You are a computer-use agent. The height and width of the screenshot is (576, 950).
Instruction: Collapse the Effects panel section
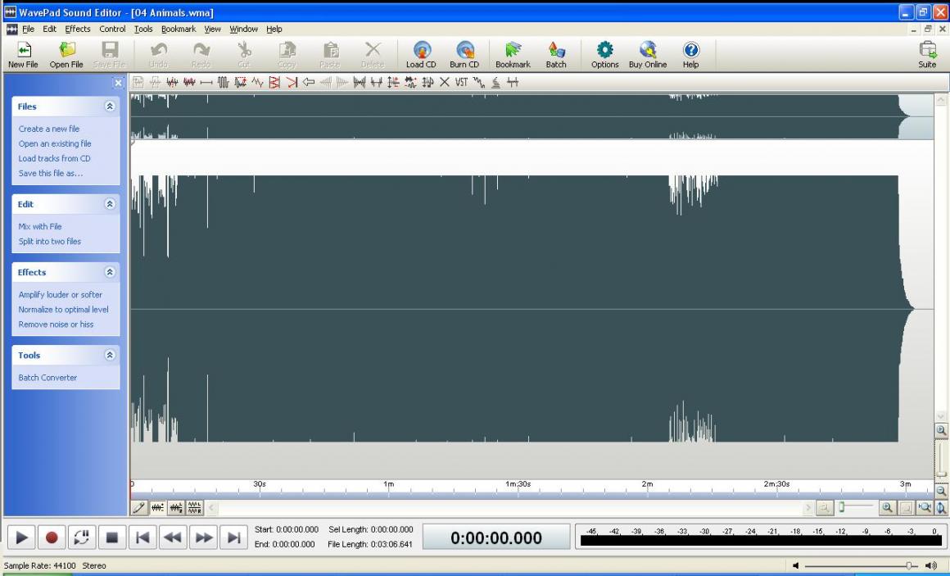pyautogui.click(x=111, y=272)
